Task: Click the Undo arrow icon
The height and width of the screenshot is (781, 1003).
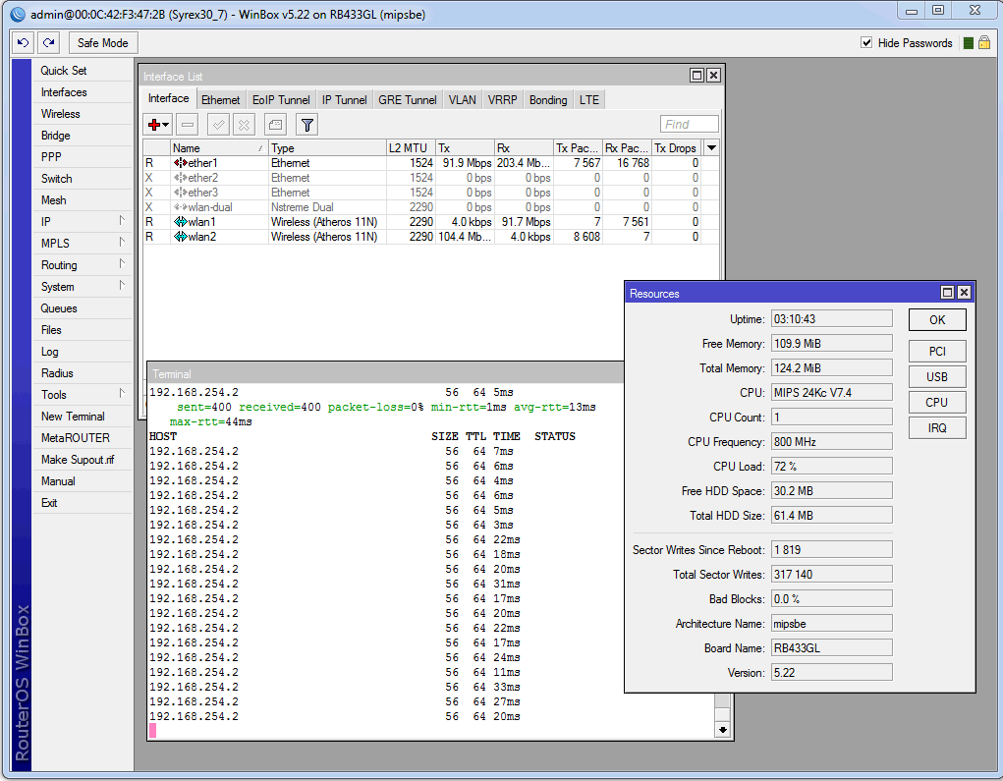Action: [23, 43]
